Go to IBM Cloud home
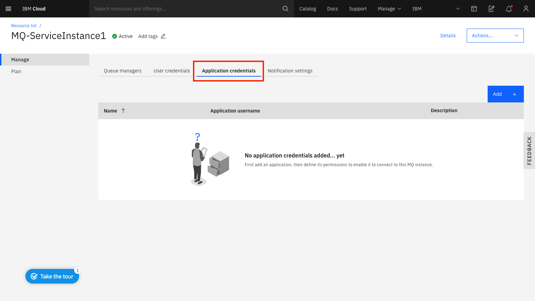This screenshot has height=301, width=535. (x=34, y=9)
